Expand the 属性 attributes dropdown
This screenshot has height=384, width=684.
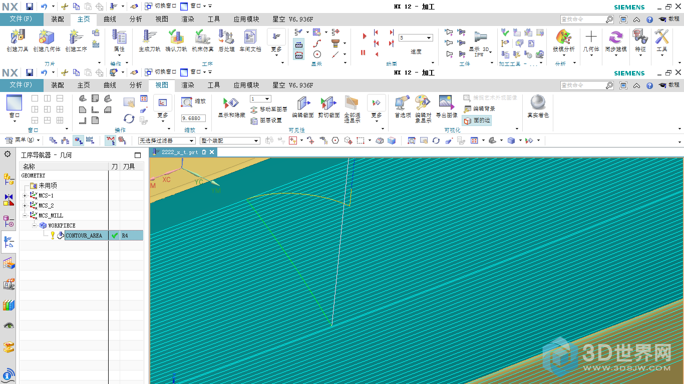tap(119, 56)
